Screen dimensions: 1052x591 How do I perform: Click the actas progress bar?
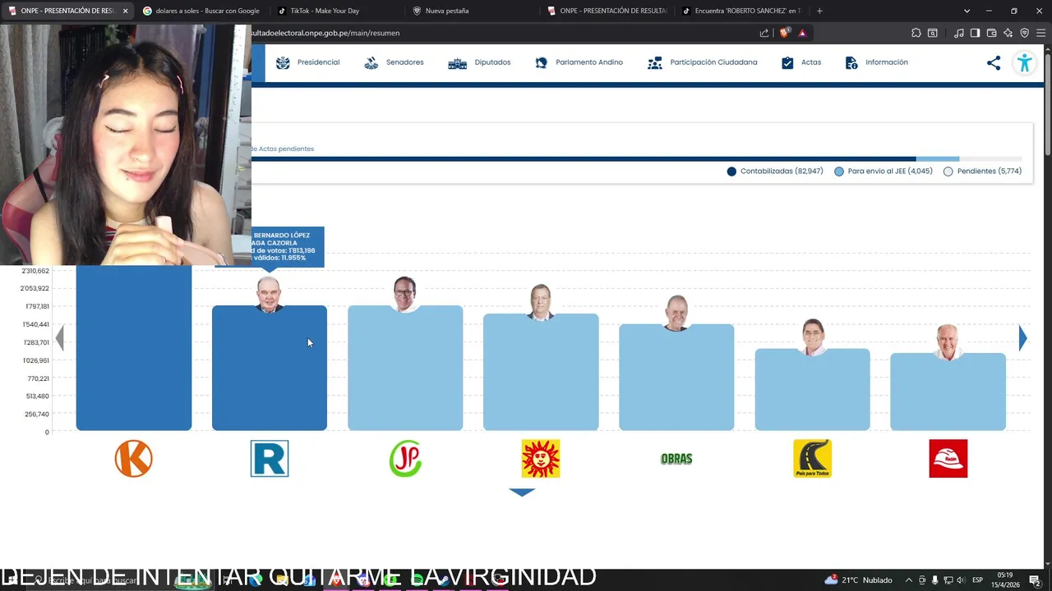[x=637, y=159]
